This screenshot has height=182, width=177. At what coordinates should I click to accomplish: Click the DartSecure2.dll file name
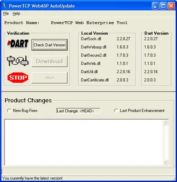(x=93, y=55)
